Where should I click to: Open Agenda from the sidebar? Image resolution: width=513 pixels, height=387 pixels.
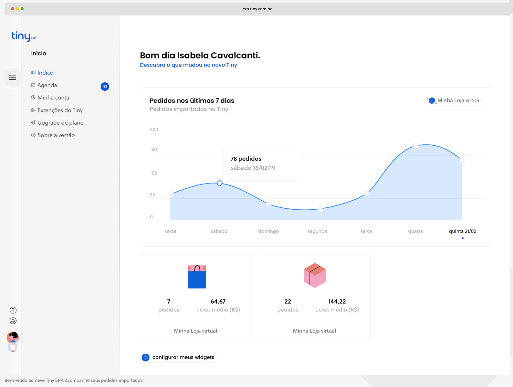tap(47, 85)
